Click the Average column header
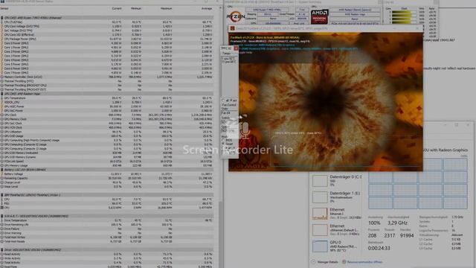 click(207, 8)
